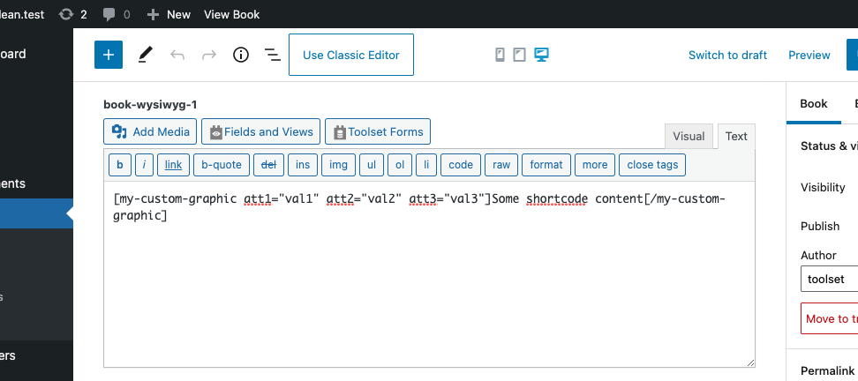
Task: Click Move to trash button
Action: [x=829, y=318]
